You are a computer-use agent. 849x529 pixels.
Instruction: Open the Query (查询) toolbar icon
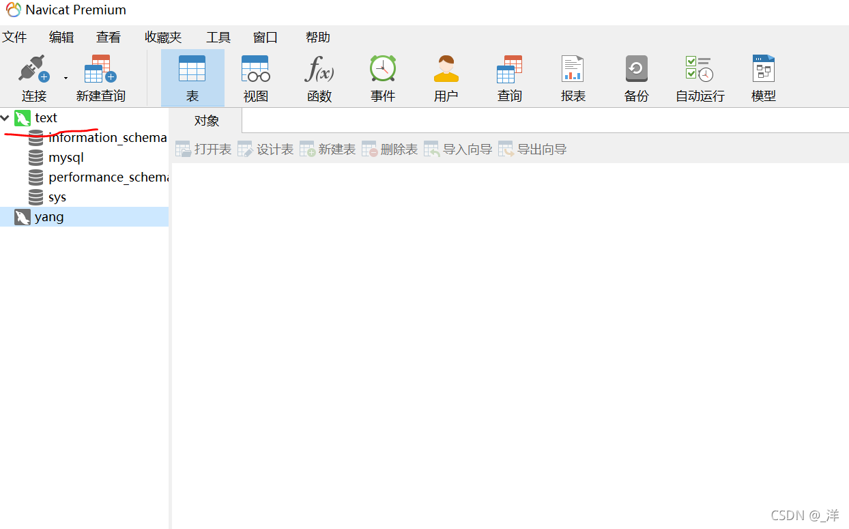pyautogui.click(x=509, y=69)
